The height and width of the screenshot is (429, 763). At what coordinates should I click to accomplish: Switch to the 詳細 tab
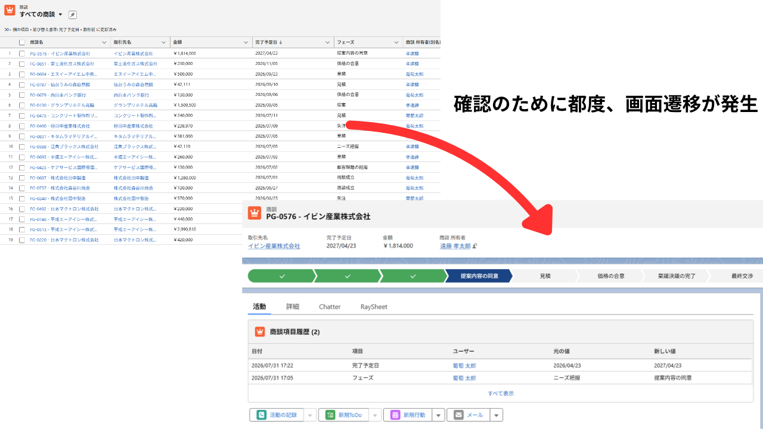coord(293,307)
